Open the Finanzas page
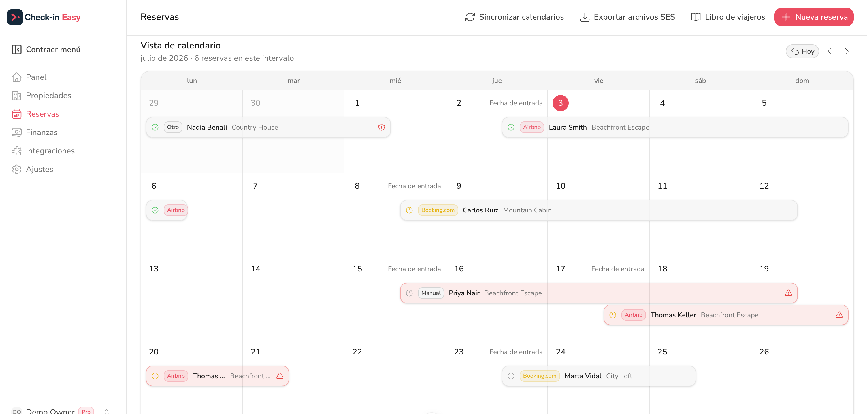Image resolution: width=867 pixels, height=414 pixels. point(35,132)
